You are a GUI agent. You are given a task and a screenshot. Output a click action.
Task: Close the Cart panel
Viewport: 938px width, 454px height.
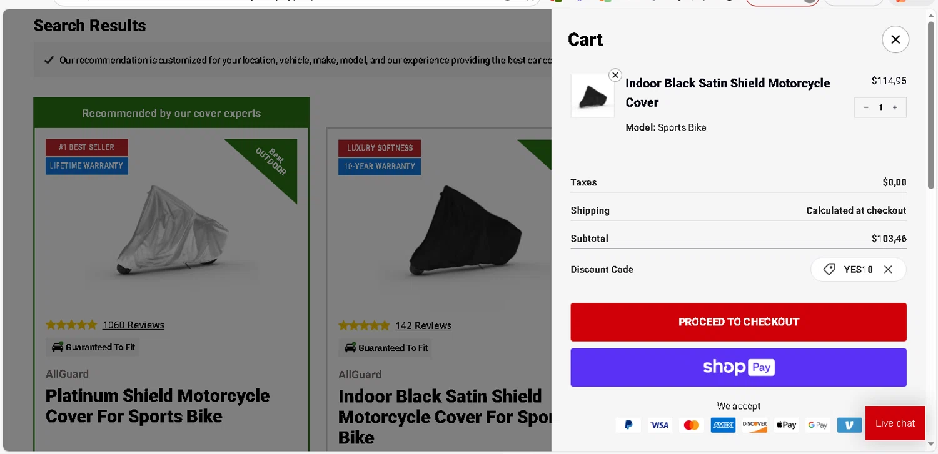(895, 39)
